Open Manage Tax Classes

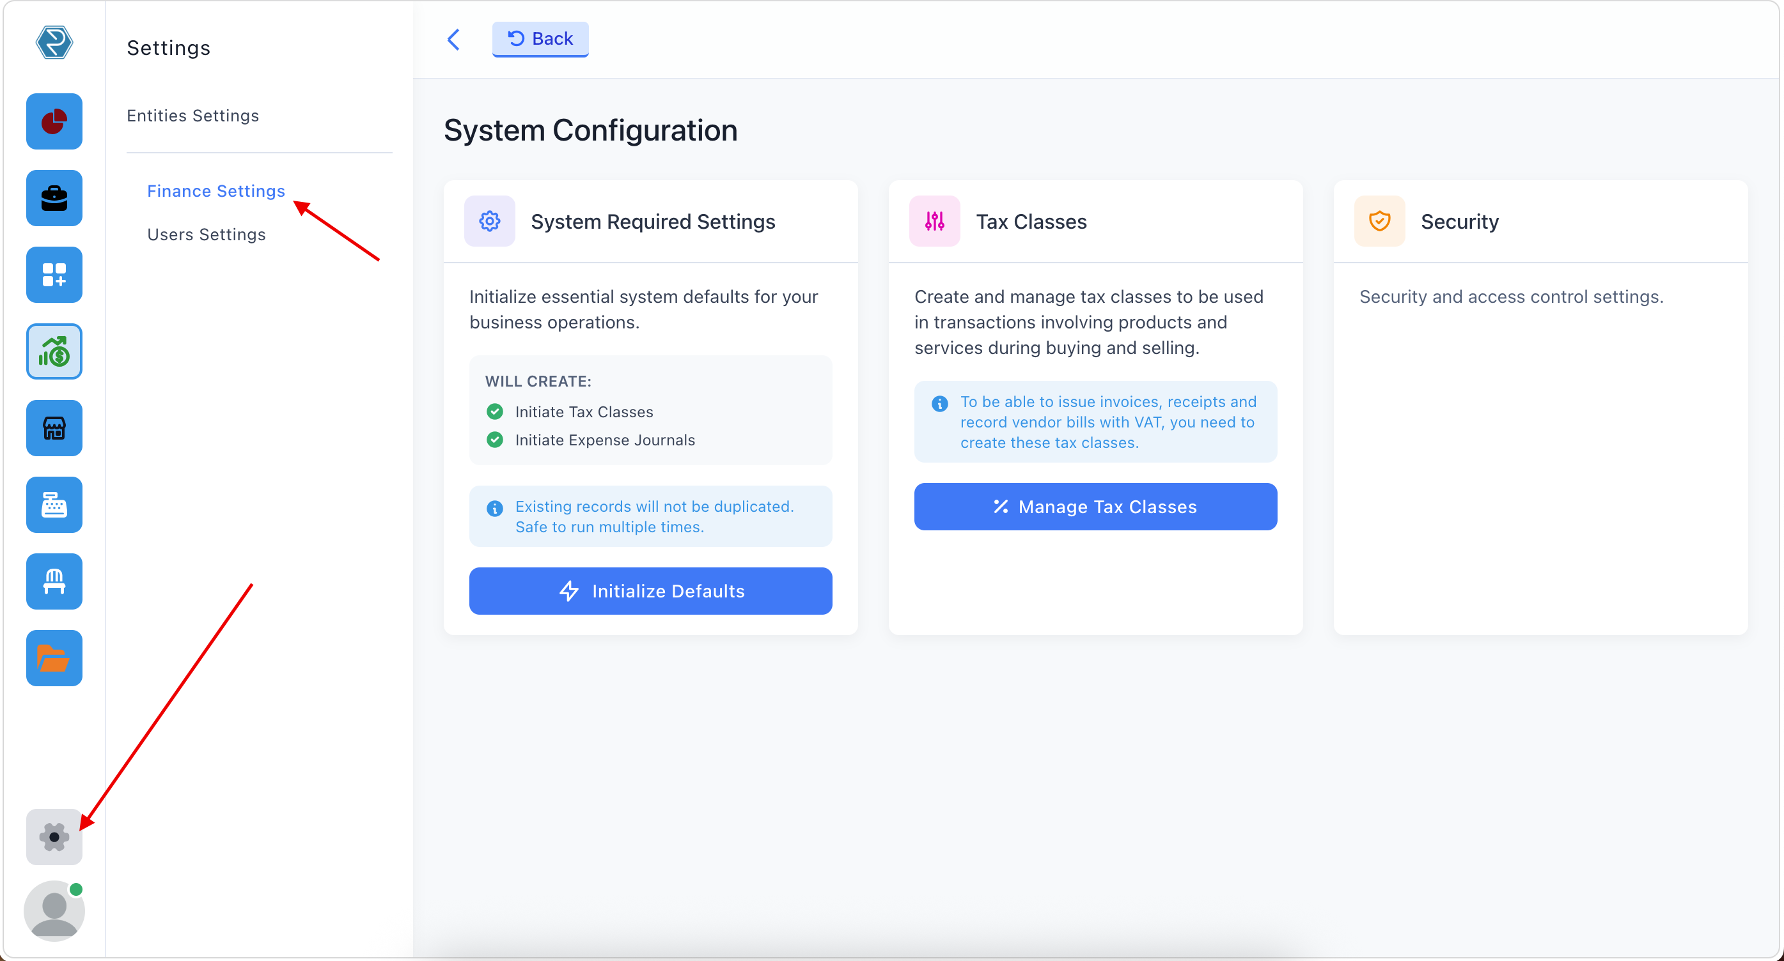tap(1095, 507)
